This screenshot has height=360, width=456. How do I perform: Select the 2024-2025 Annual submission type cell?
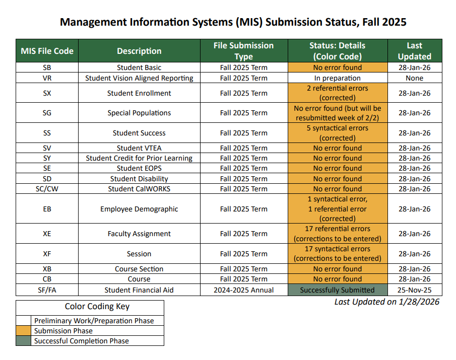[x=243, y=290]
